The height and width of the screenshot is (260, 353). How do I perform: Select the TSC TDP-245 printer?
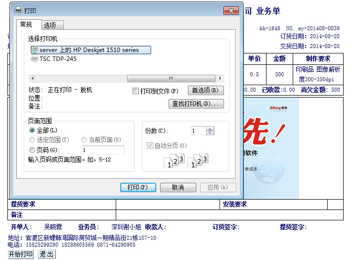tap(54, 59)
